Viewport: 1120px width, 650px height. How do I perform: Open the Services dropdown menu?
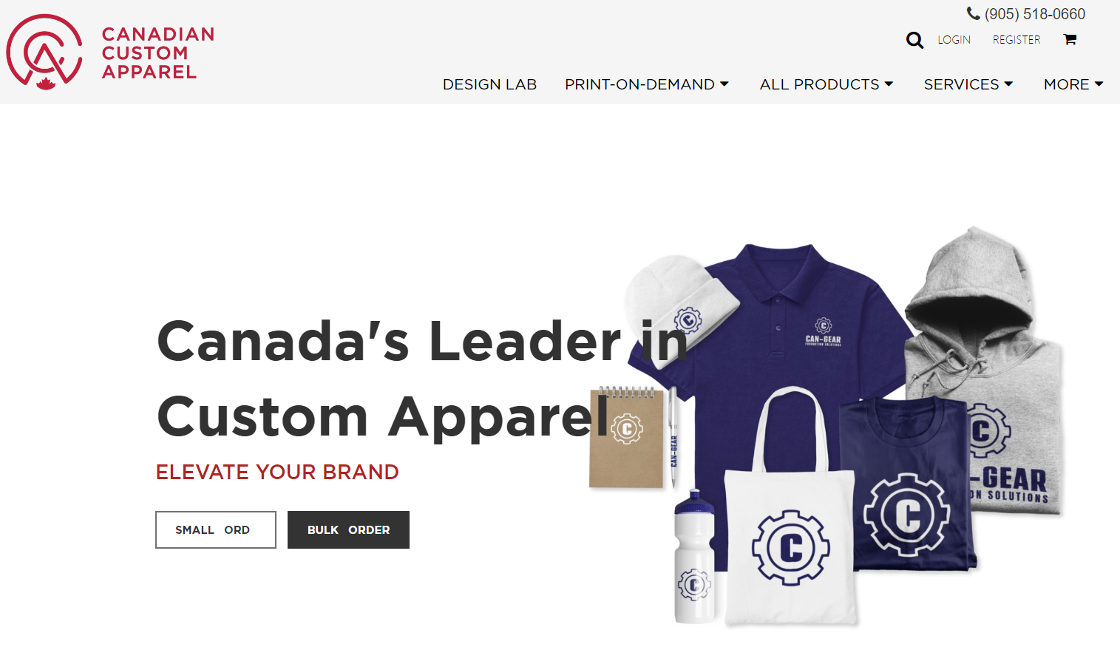click(968, 84)
